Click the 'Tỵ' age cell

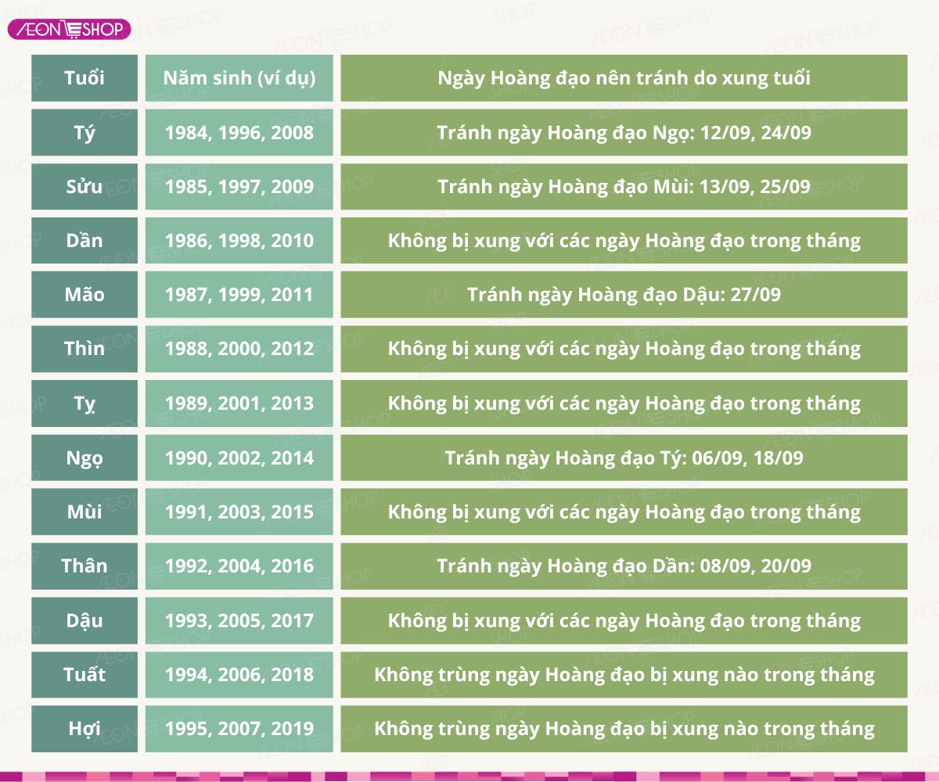point(85,404)
